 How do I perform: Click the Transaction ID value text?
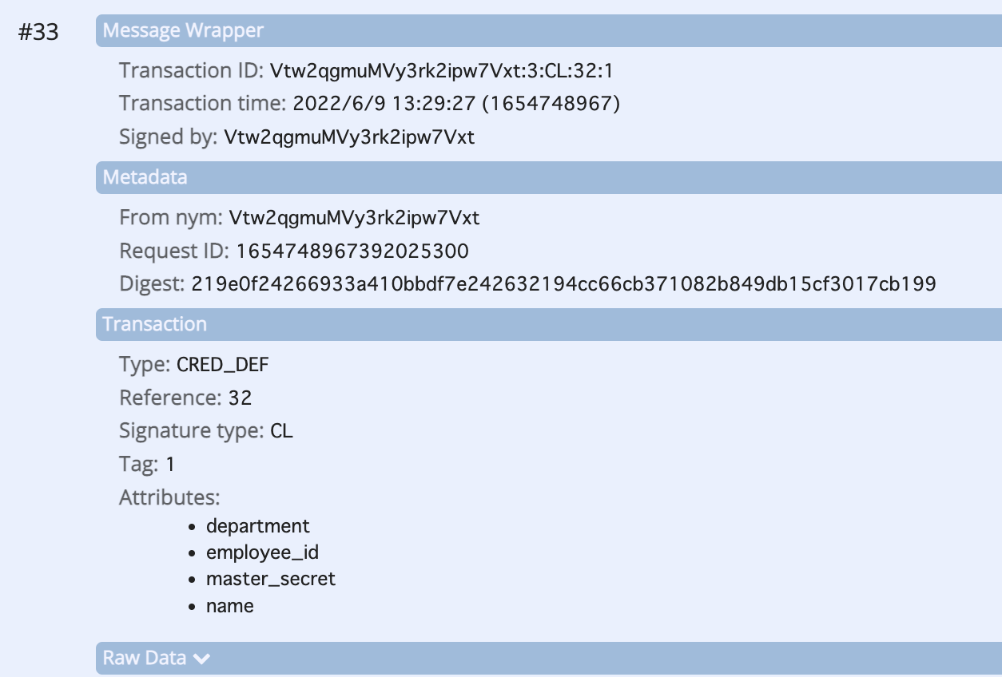pyautogui.click(x=441, y=71)
